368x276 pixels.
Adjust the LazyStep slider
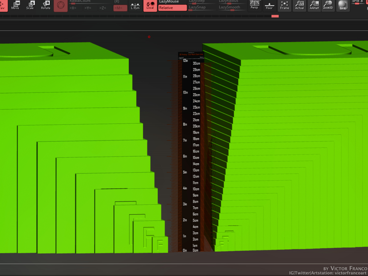tap(202, 2)
